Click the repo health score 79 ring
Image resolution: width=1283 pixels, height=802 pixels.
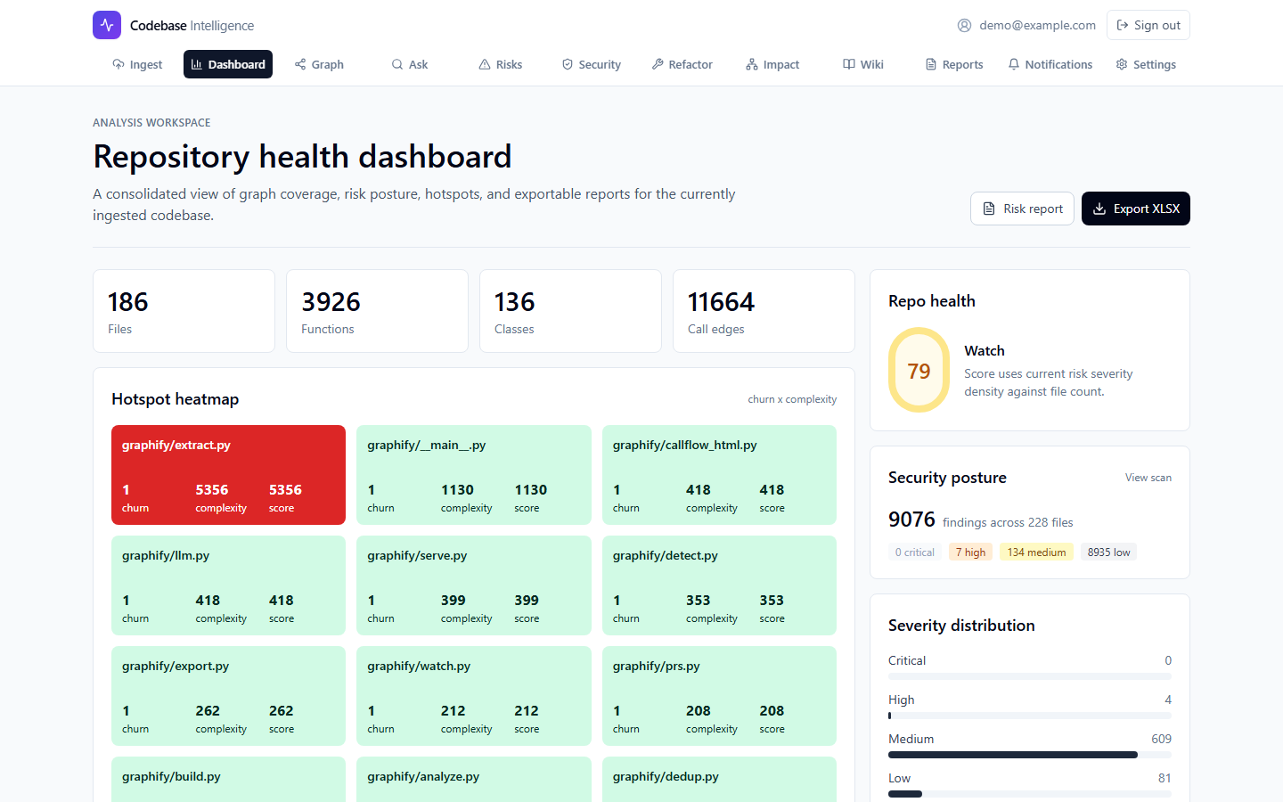919,370
